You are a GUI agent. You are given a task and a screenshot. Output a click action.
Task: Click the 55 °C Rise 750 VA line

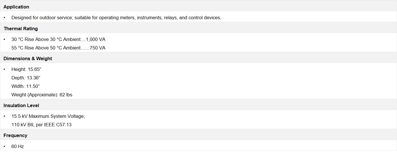pos(58,48)
